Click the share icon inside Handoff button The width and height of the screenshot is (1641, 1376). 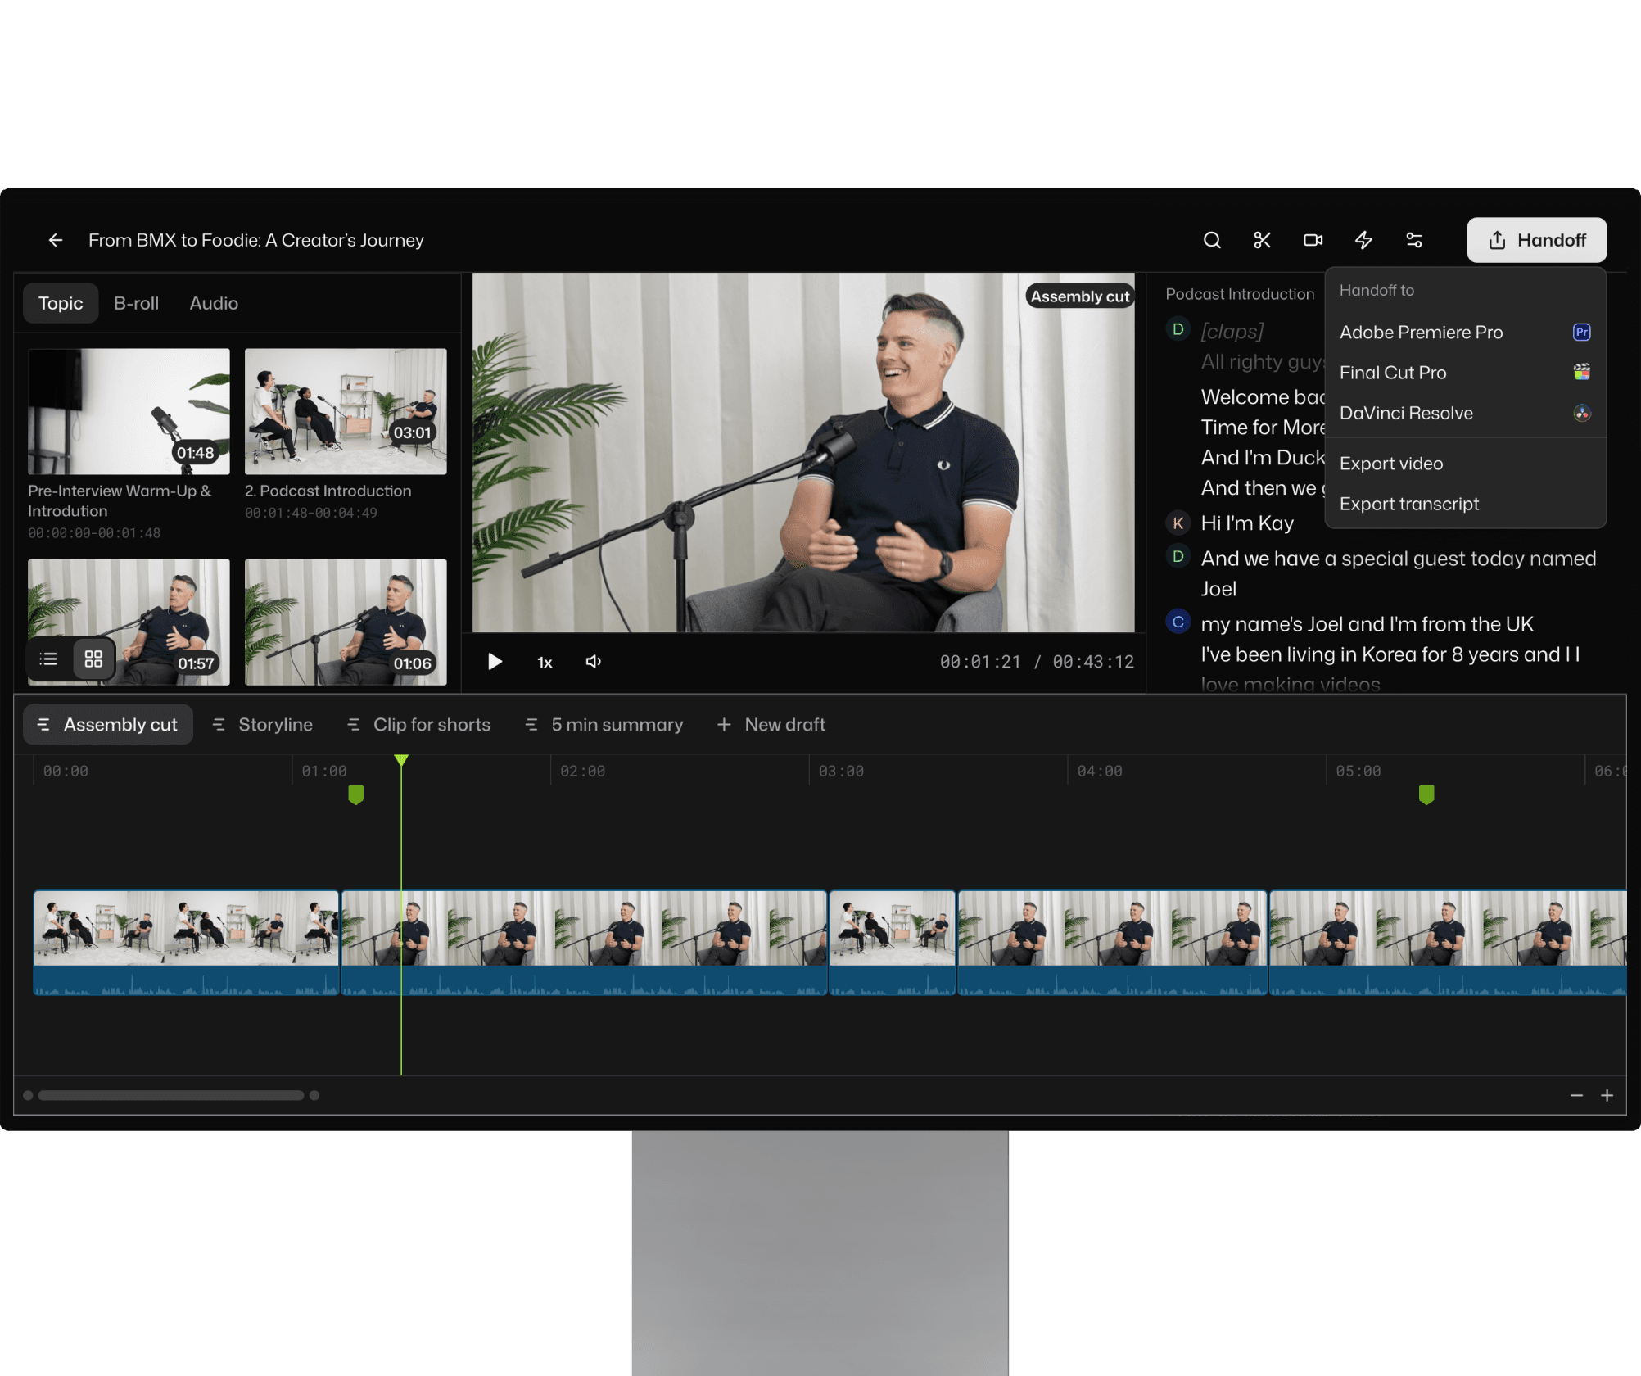click(x=1497, y=240)
